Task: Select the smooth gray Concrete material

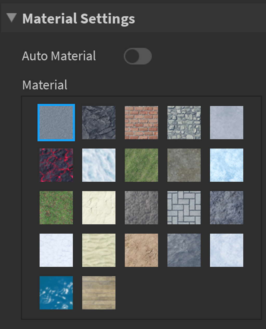Action: point(227,122)
